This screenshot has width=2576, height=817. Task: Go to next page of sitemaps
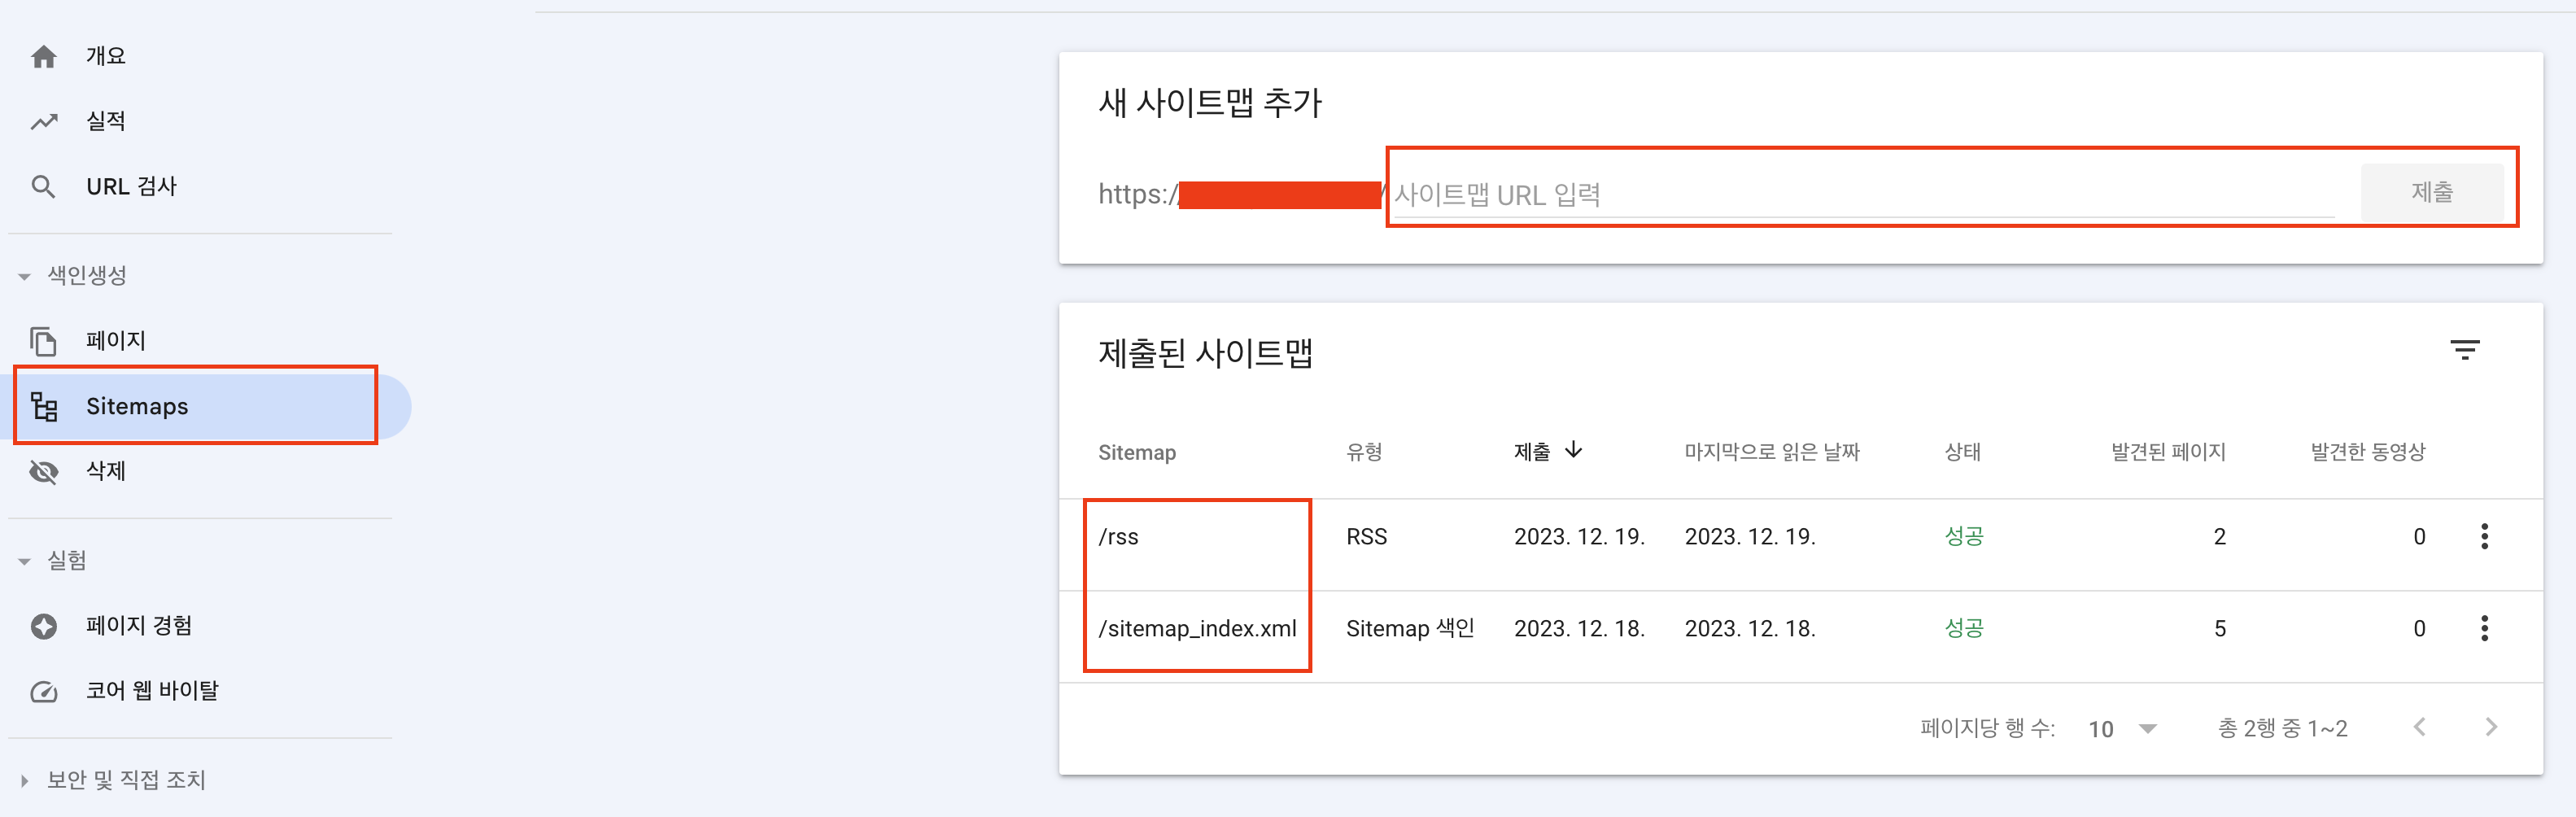2490,727
